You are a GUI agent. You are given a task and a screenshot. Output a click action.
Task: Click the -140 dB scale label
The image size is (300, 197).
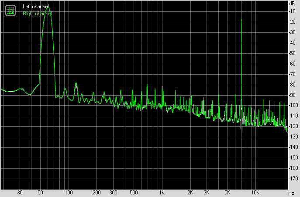[293, 147]
